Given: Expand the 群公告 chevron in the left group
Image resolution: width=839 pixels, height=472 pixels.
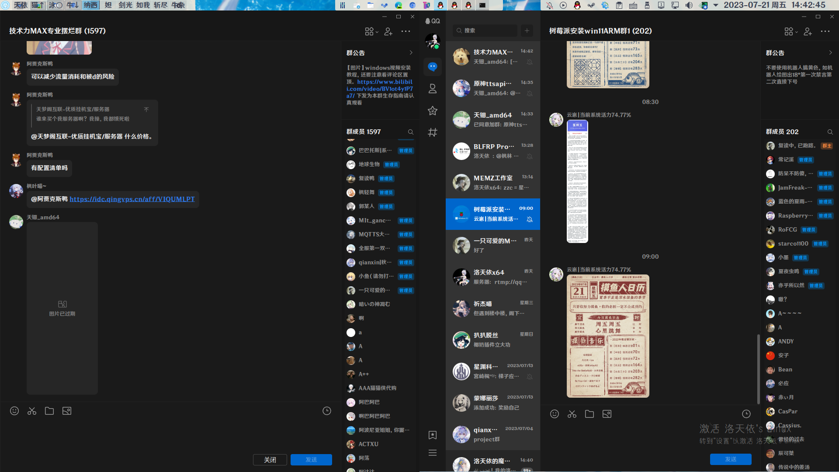Looking at the screenshot, I should tap(411, 52).
